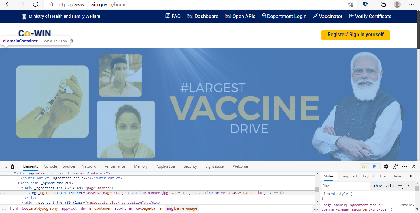
Task: Add page to favorites with star icon
Action: pos(350,4)
